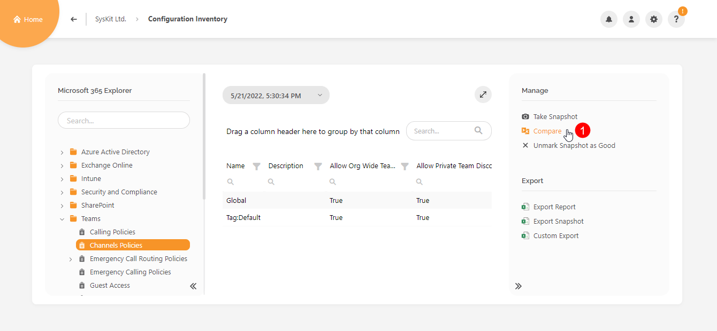
Task: Open the help question mark icon
Action: [676, 19]
